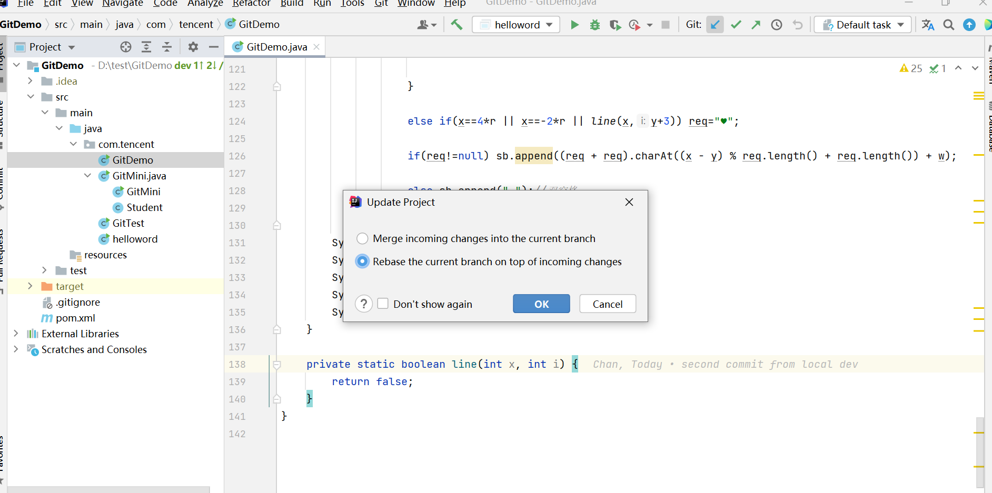Check the Don't show again checkbox

coord(383,304)
